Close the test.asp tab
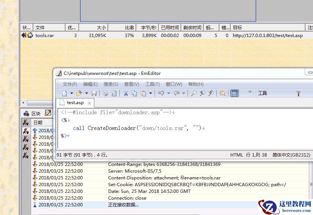 pos(89,103)
